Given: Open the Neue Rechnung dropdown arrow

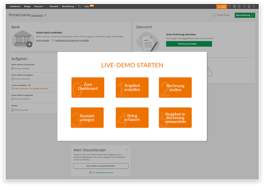Looking at the screenshot, I should click(x=253, y=15).
